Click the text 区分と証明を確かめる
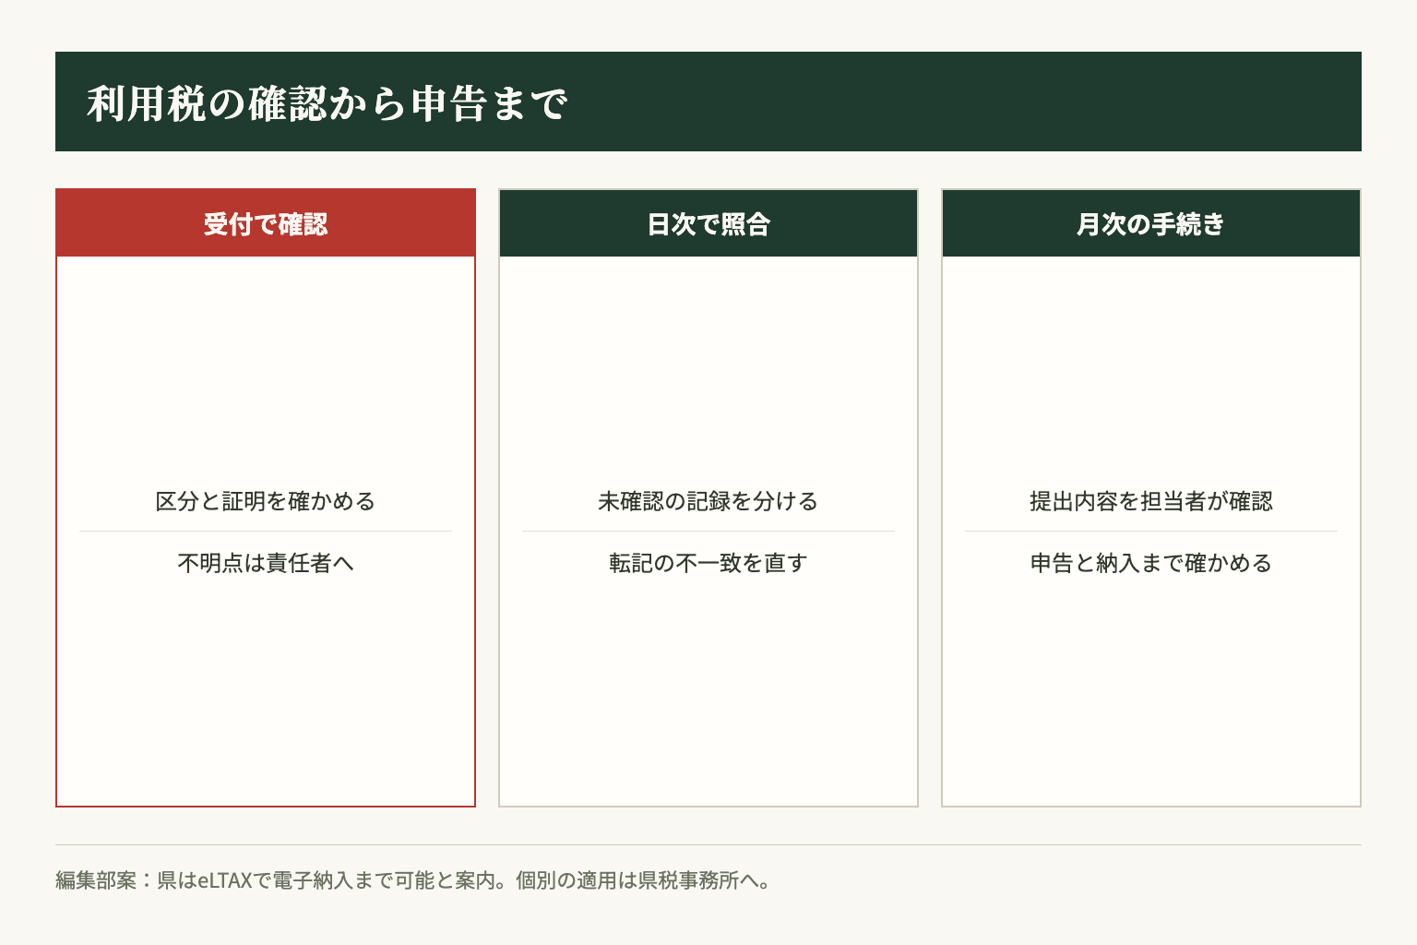 pos(266,501)
